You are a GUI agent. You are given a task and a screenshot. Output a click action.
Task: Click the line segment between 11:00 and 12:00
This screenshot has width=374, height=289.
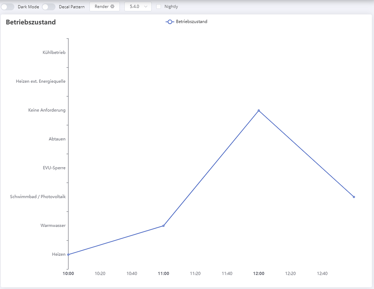(x=212, y=168)
